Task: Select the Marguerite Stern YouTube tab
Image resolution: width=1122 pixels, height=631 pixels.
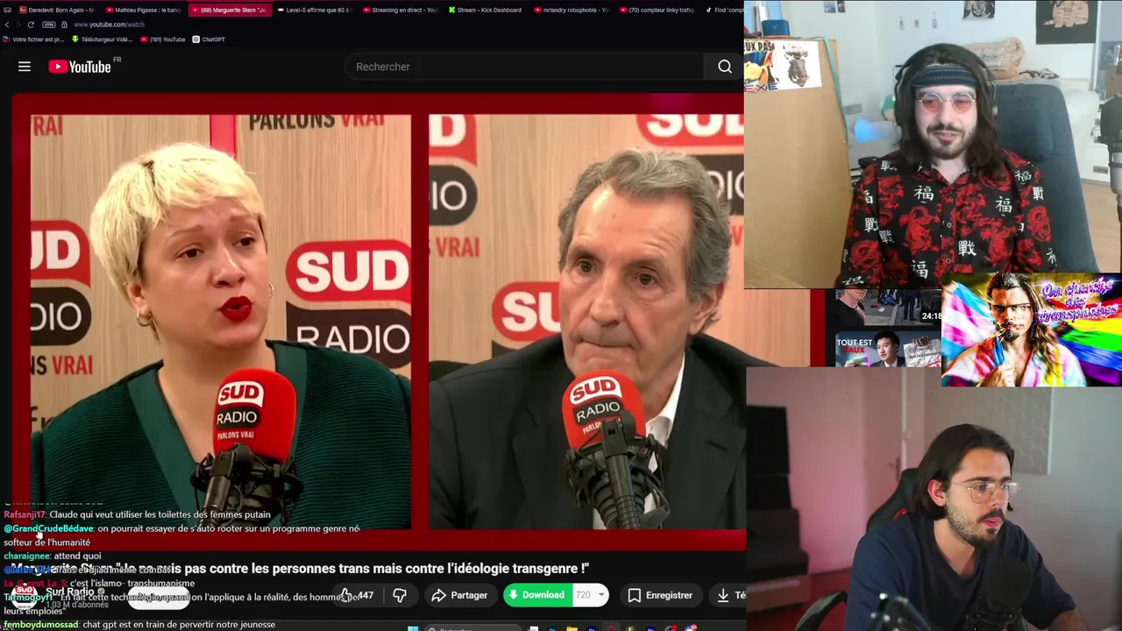Action: pos(228,10)
